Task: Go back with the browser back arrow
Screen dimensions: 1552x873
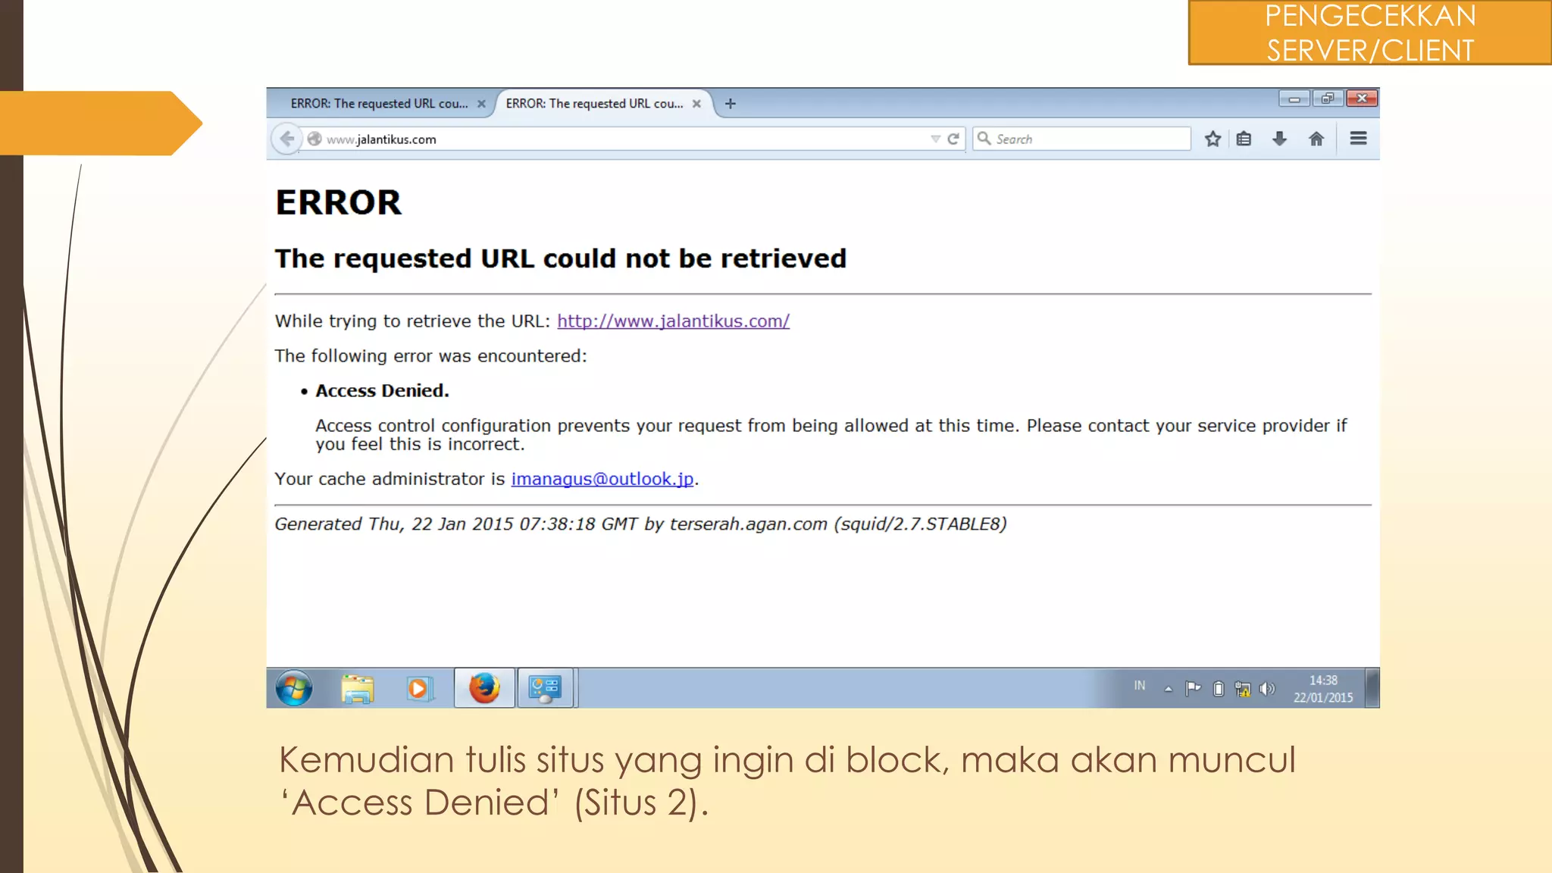Action: point(286,139)
